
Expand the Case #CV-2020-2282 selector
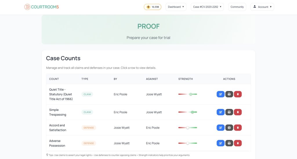pyautogui.click(x=207, y=7)
